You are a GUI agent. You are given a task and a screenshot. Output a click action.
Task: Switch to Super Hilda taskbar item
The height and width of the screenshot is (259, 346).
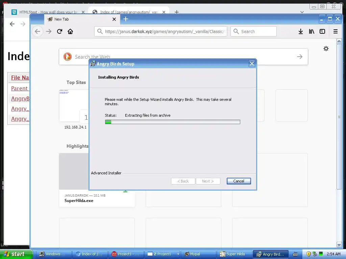pyautogui.click(x=234, y=254)
